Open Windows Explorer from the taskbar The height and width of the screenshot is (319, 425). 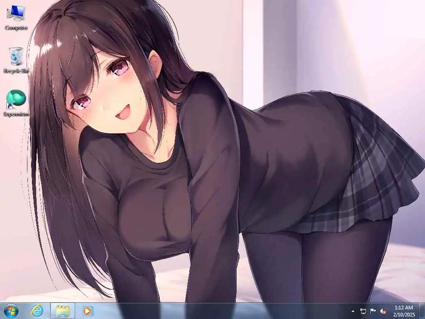point(63,311)
